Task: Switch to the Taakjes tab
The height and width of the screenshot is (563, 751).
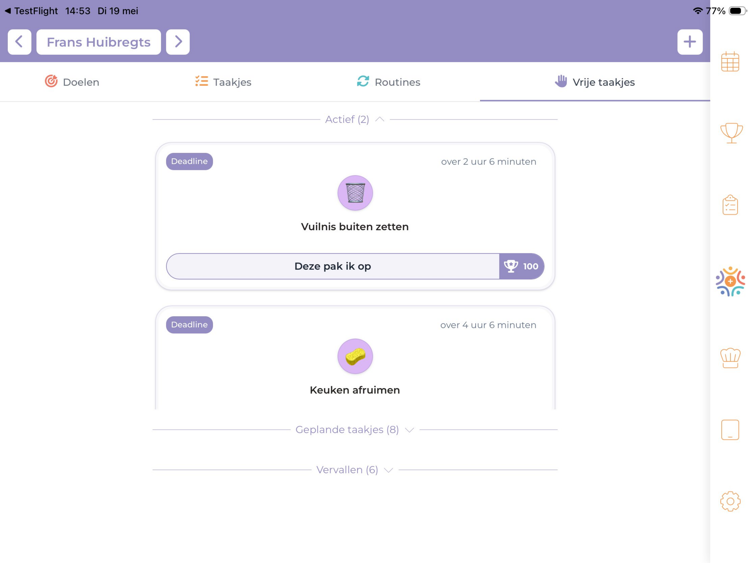Action: 223,82
